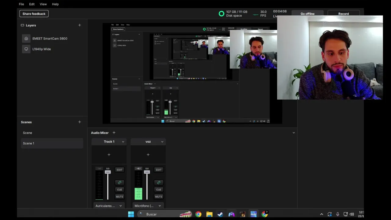This screenshot has width=391, height=220.
Task: Collapse the Audio Mixer panel chevron
Action: 294,133
